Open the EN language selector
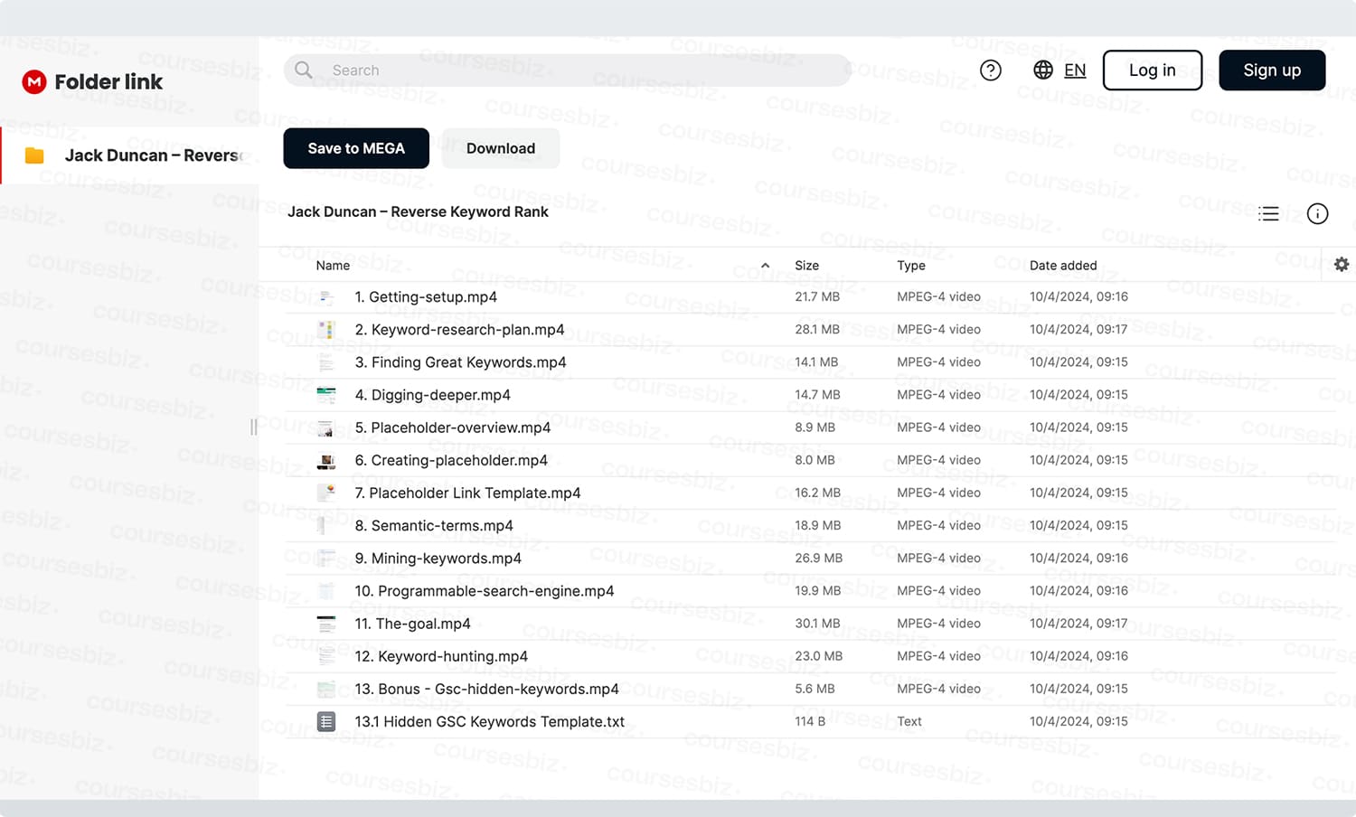 click(x=1075, y=70)
